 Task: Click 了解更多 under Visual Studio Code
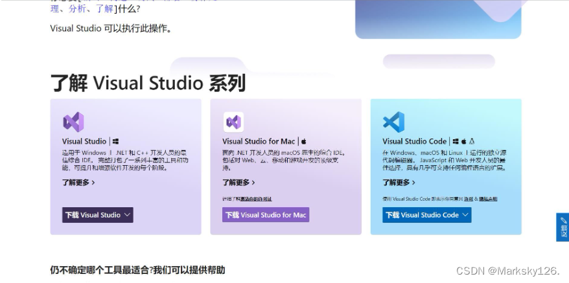click(399, 183)
